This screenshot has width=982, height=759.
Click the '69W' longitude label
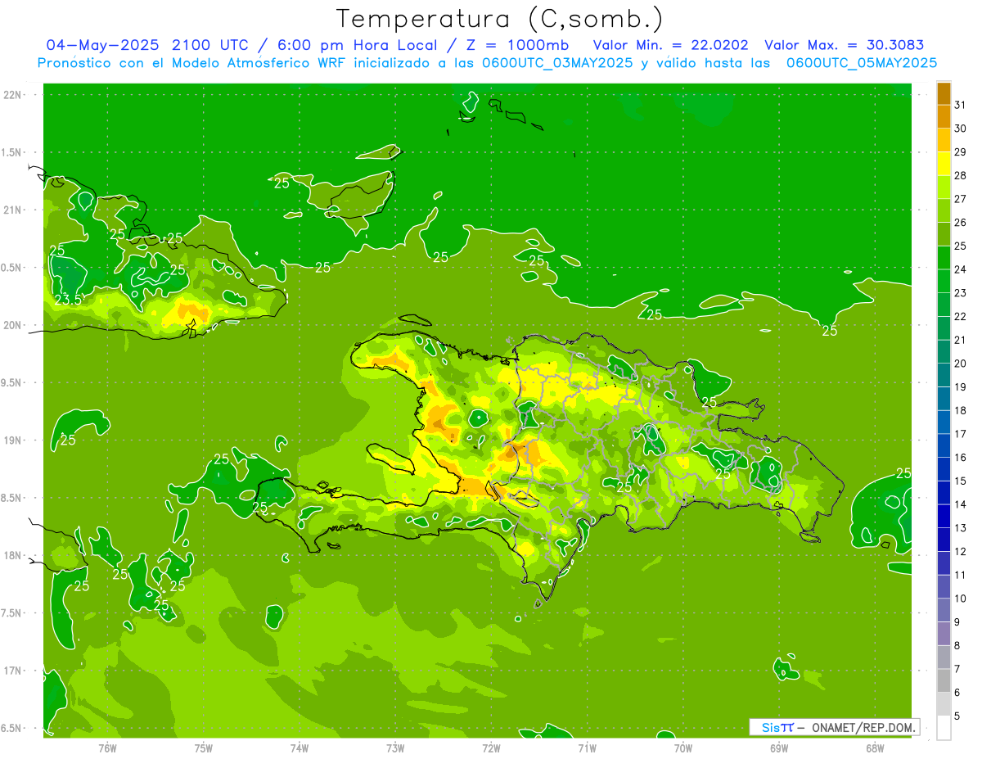click(x=779, y=748)
